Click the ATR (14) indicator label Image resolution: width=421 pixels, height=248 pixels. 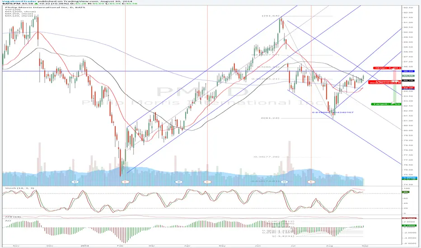click(x=13, y=217)
